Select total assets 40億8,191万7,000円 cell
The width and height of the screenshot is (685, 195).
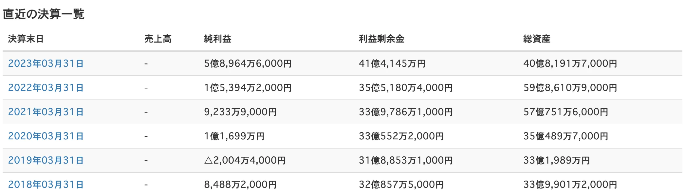[x=570, y=63]
